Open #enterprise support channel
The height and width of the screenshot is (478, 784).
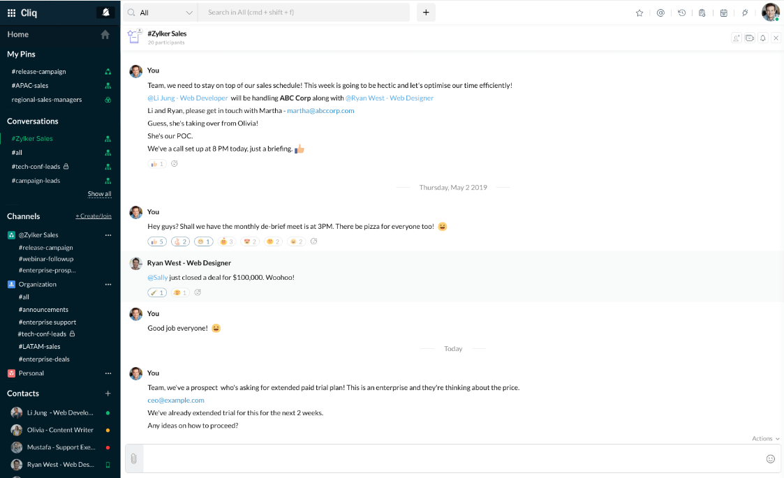pyautogui.click(x=47, y=322)
